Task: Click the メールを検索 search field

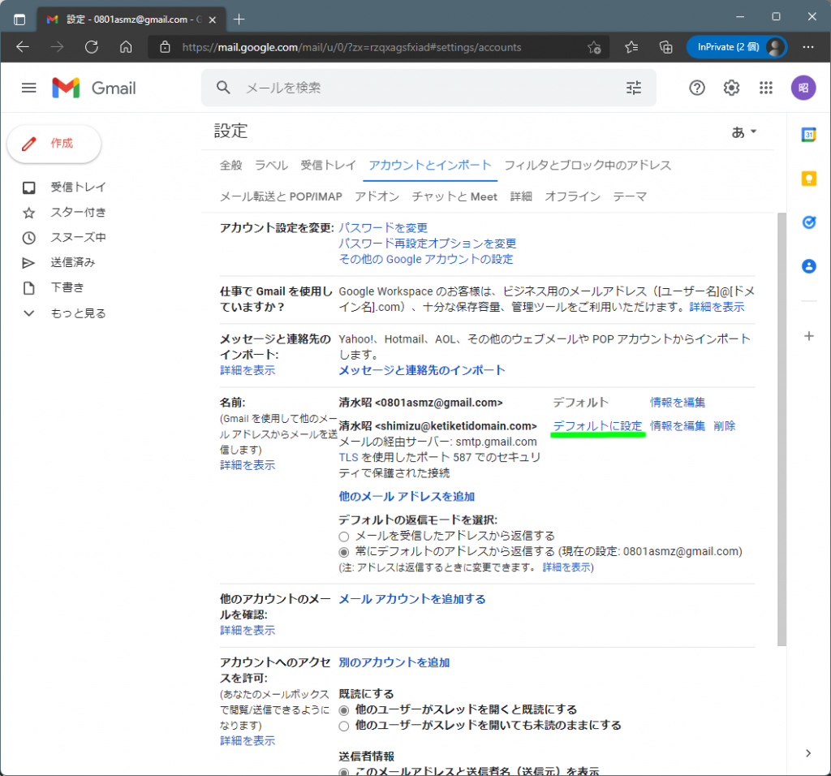Action: coord(429,88)
